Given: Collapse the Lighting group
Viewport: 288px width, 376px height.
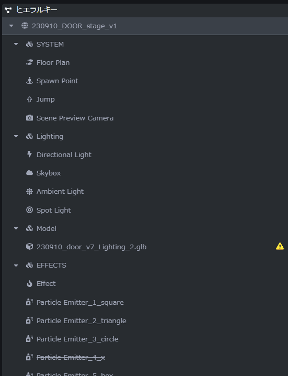Looking at the screenshot, I should coord(16,136).
